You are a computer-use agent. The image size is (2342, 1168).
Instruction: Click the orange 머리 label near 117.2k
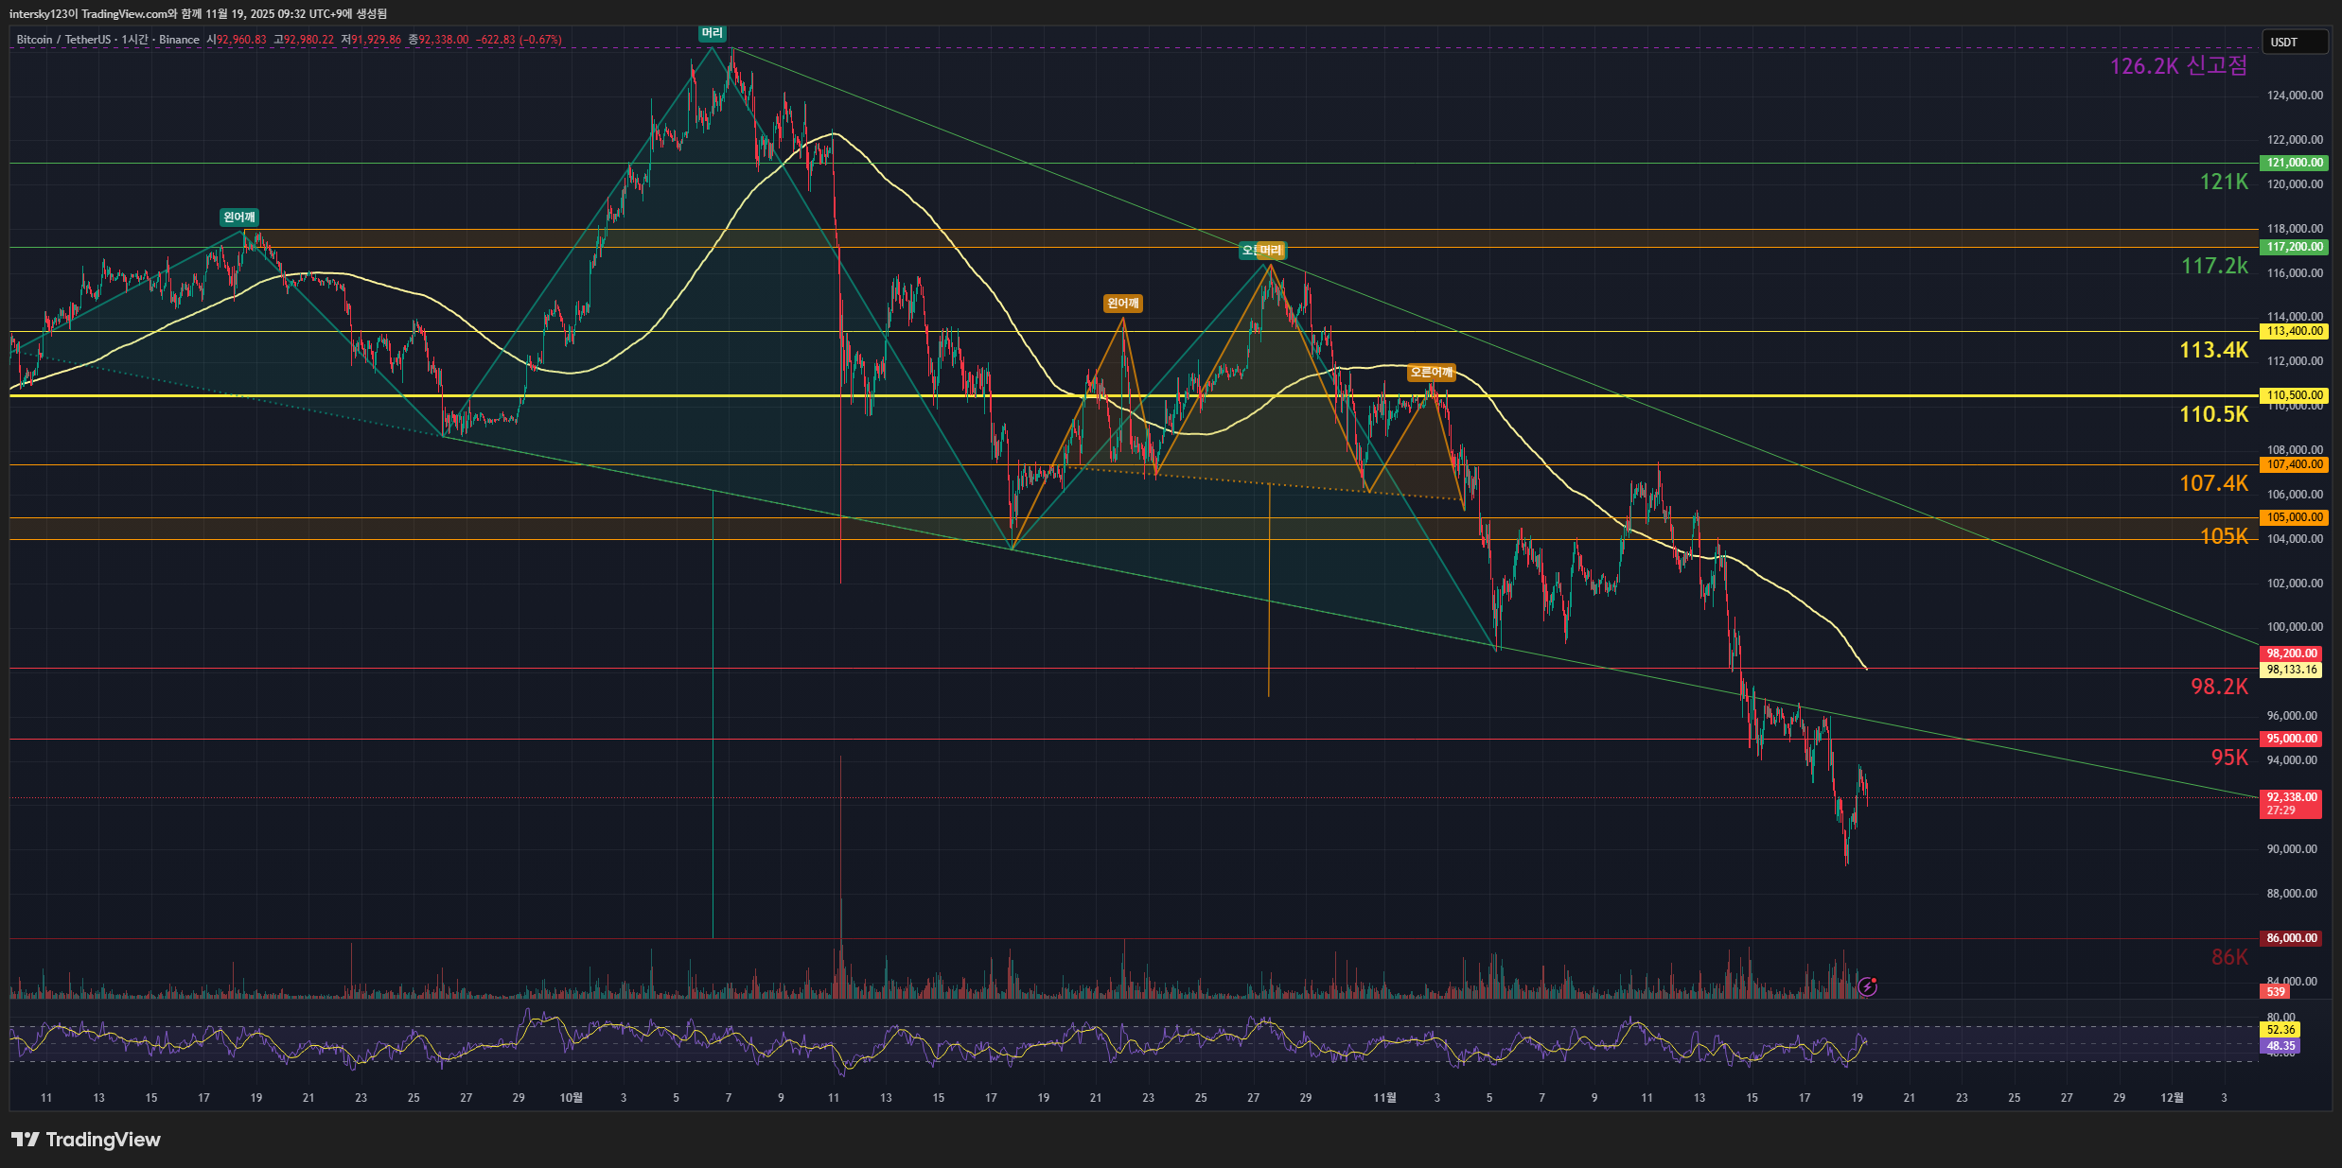point(1272,251)
